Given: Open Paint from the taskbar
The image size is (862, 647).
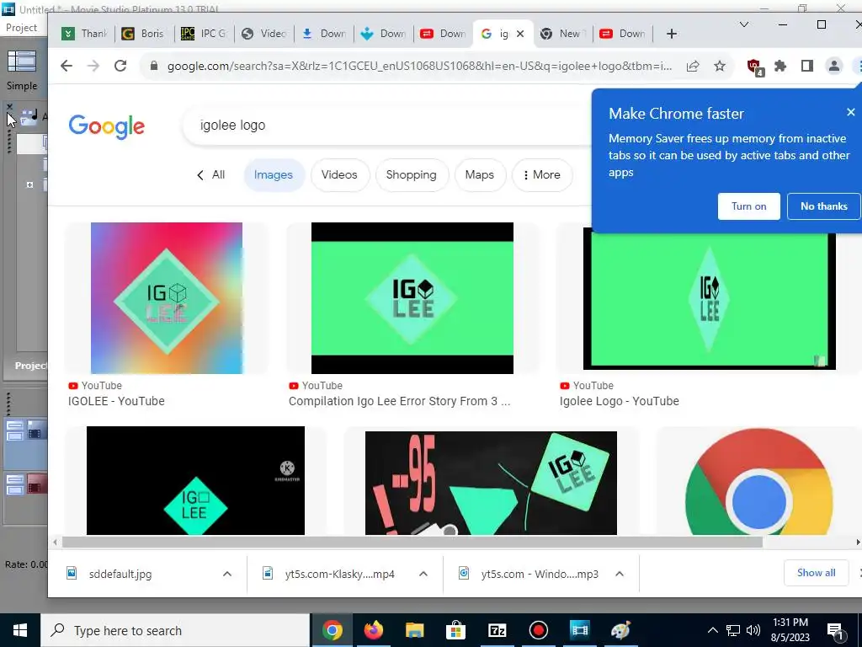Looking at the screenshot, I should click(620, 630).
